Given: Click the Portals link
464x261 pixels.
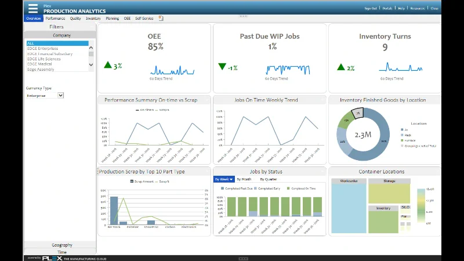Looking at the screenshot, I should [387, 9].
